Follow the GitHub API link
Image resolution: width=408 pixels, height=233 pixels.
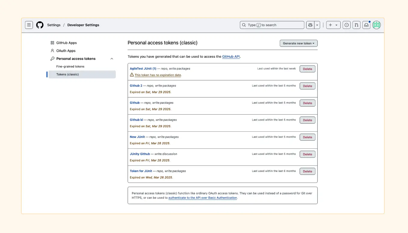tap(231, 57)
